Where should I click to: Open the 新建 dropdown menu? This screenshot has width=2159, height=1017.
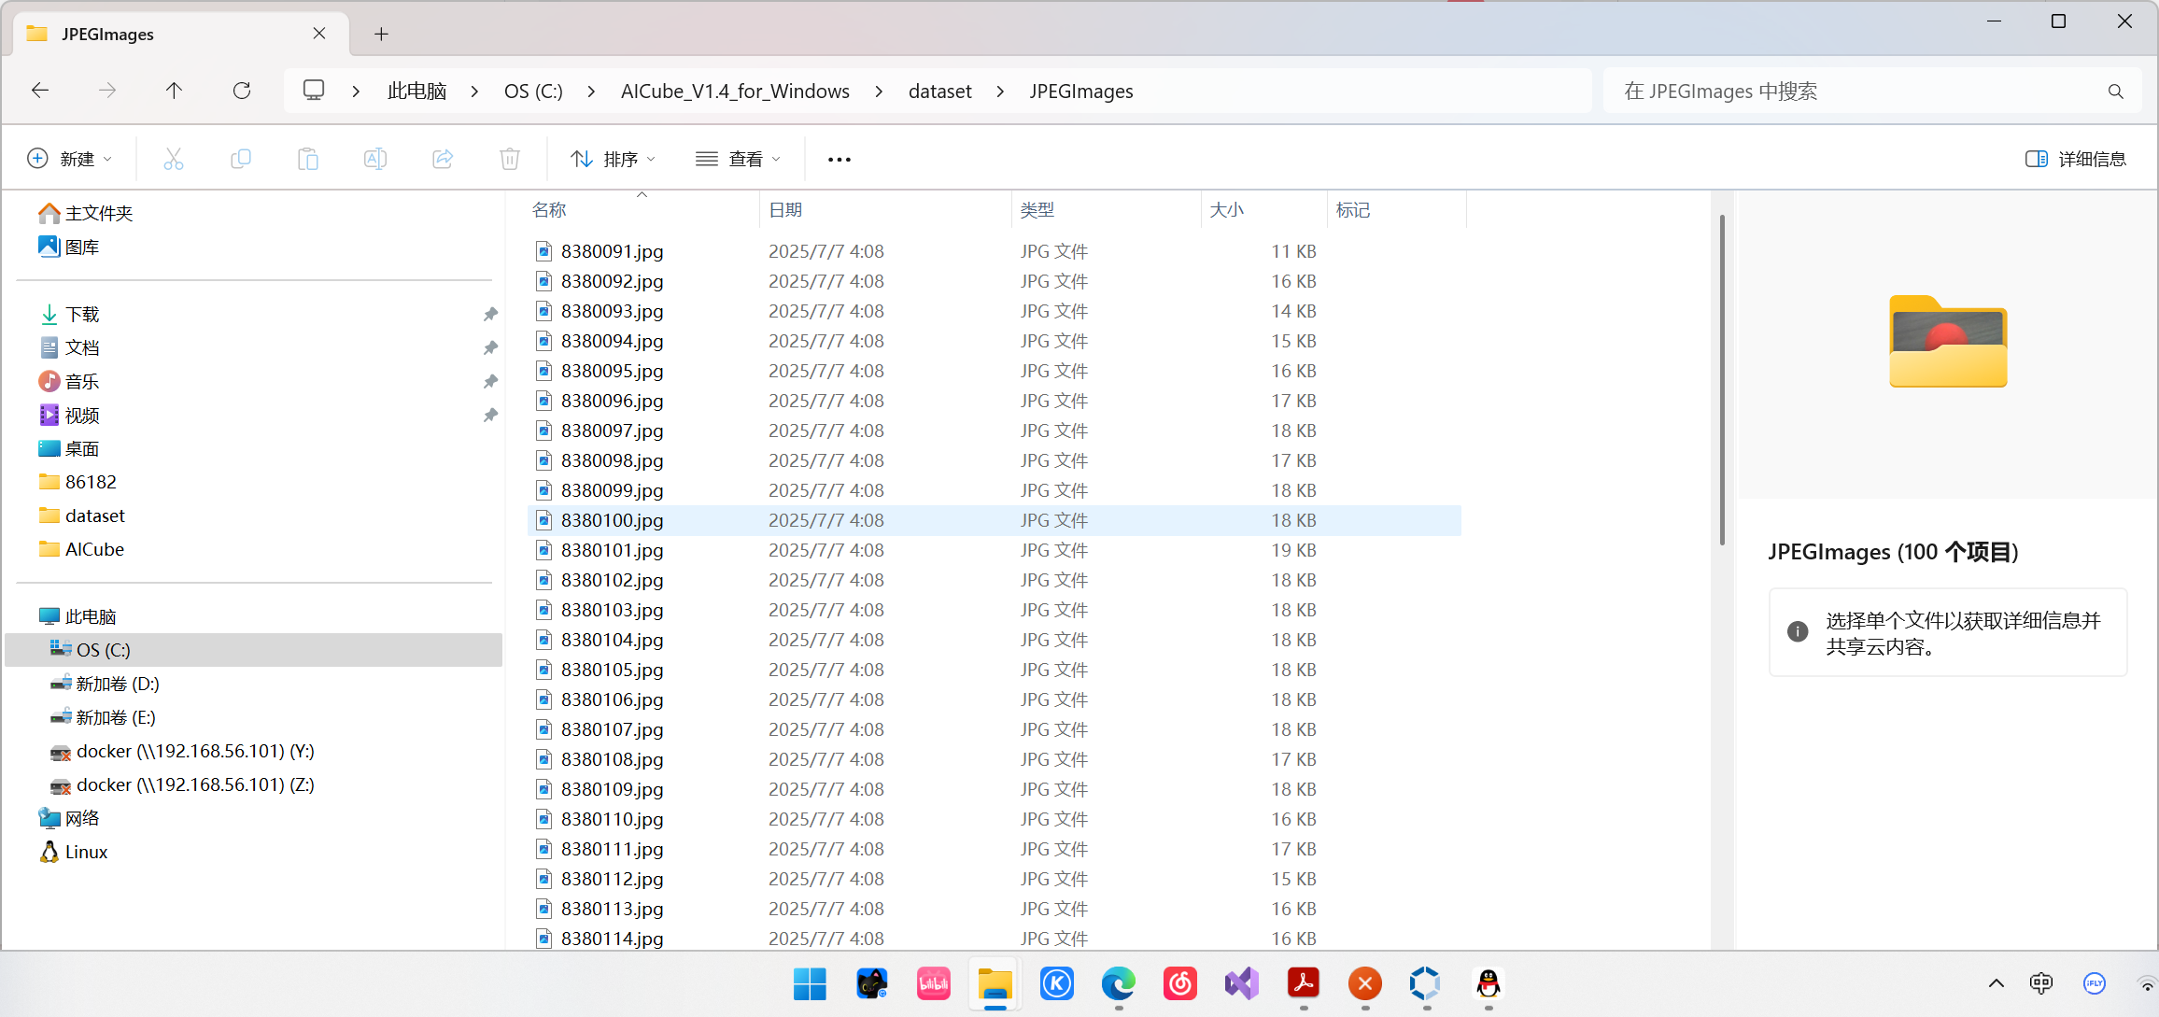(x=70, y=159)
